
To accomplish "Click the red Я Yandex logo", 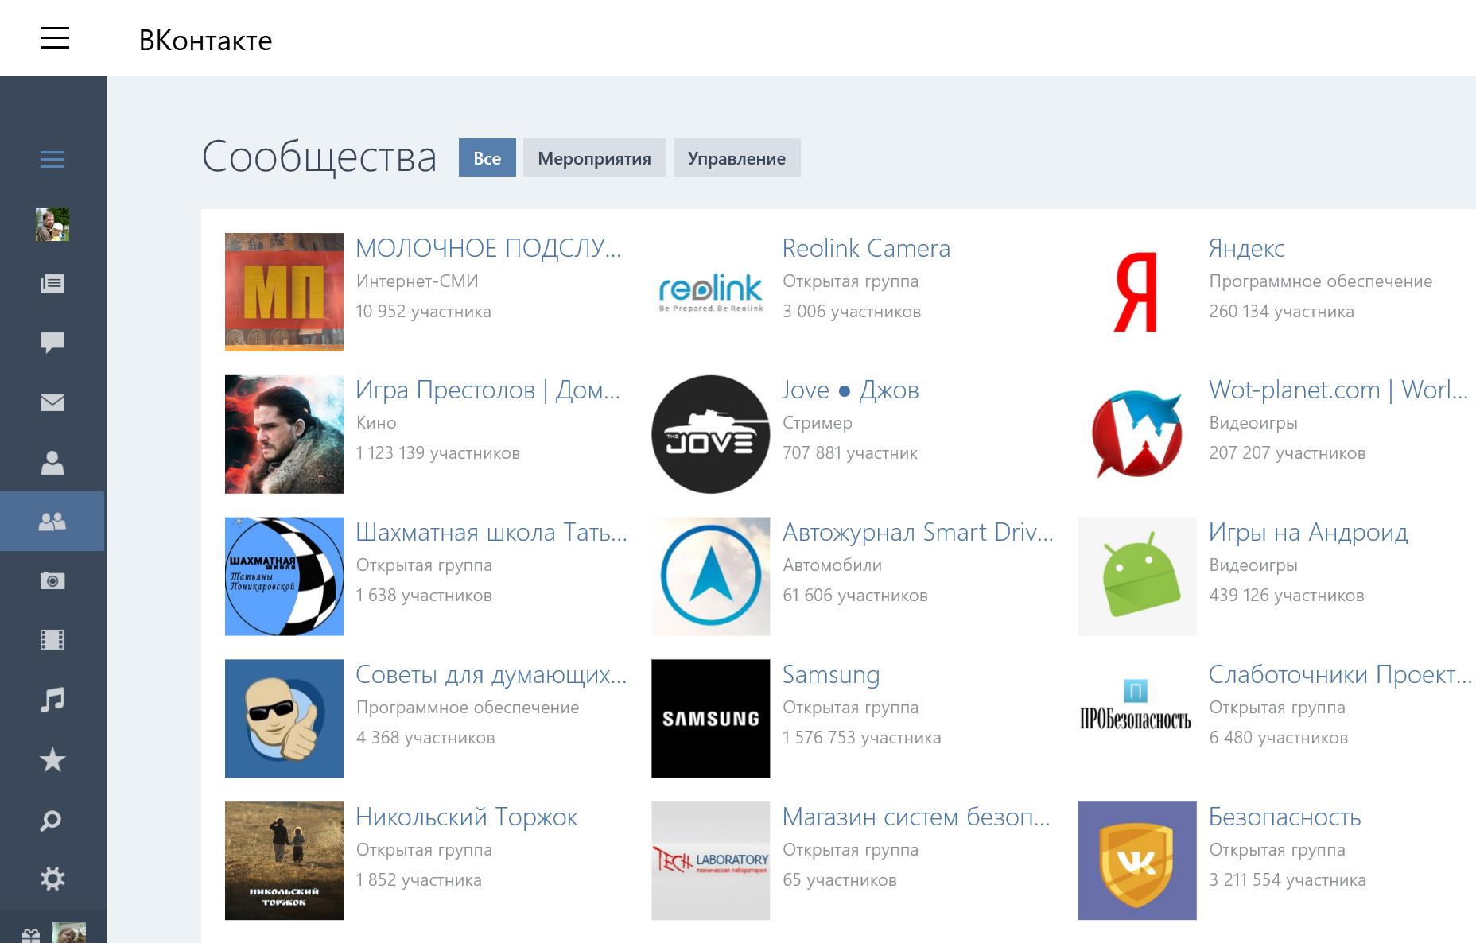I will pyautogui.click(x=1137, y=292).
